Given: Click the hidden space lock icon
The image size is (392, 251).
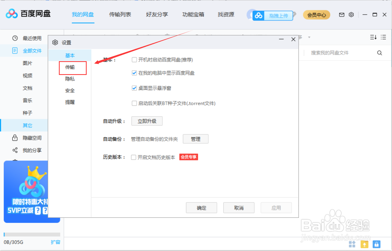Looking at the screenshot, I should coord(15,138).
